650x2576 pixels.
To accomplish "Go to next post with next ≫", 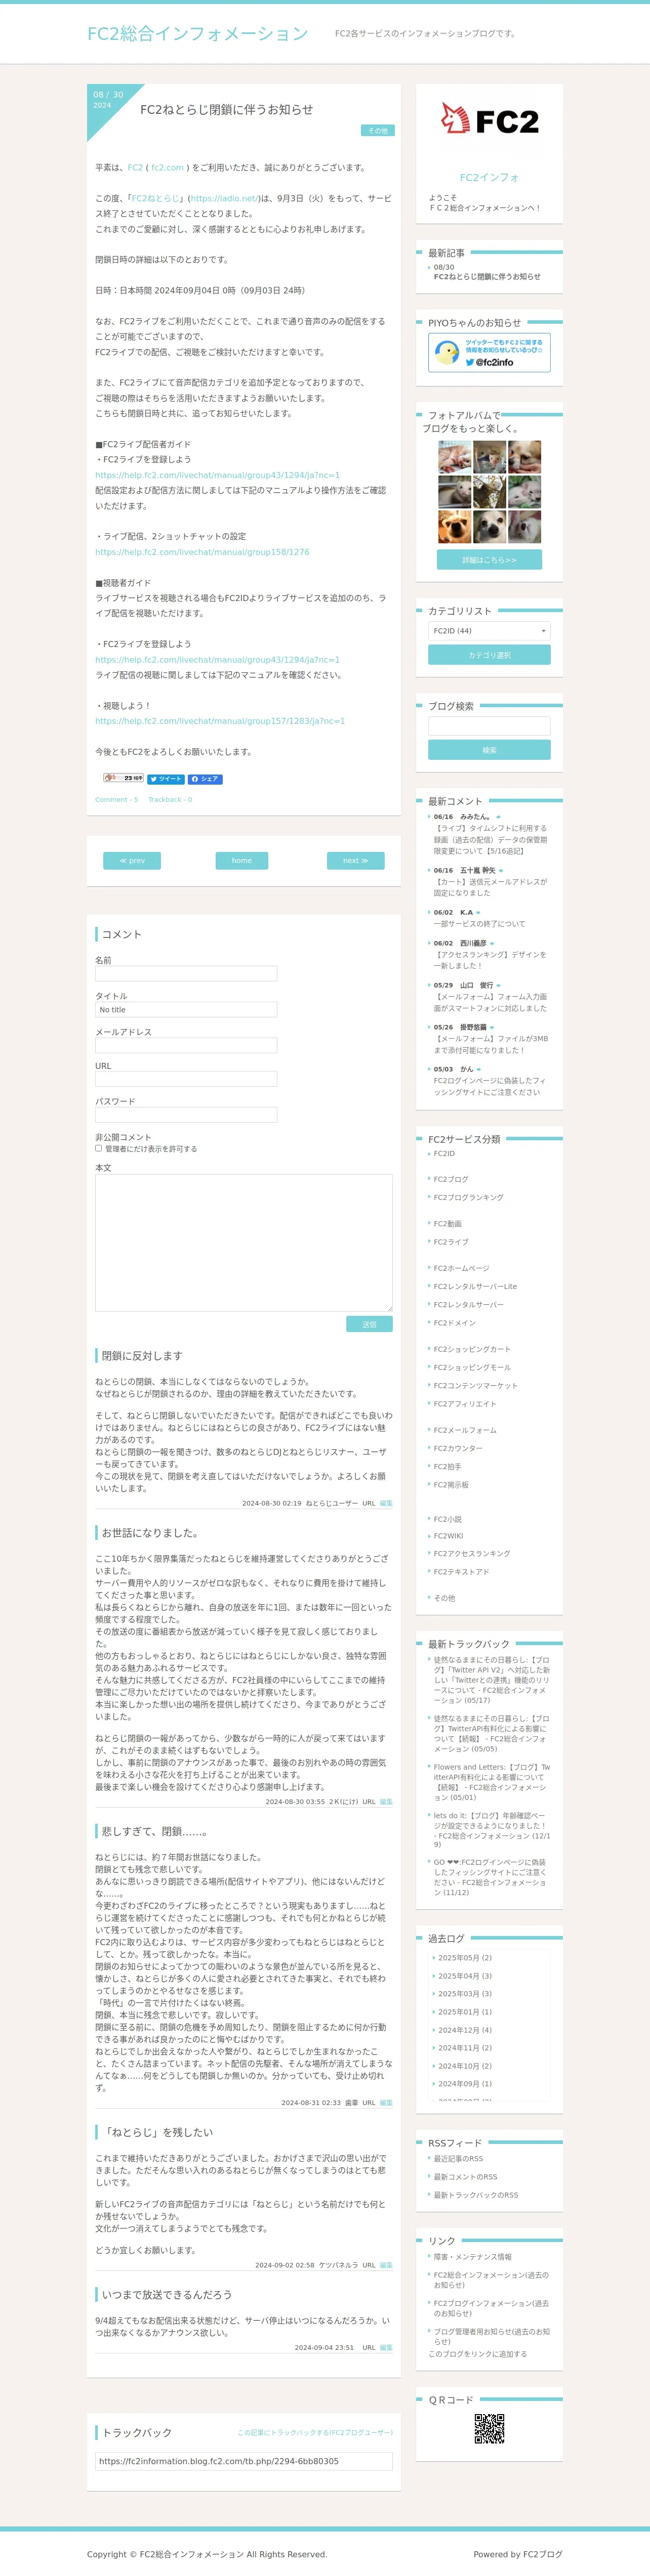I will (356, 861).
